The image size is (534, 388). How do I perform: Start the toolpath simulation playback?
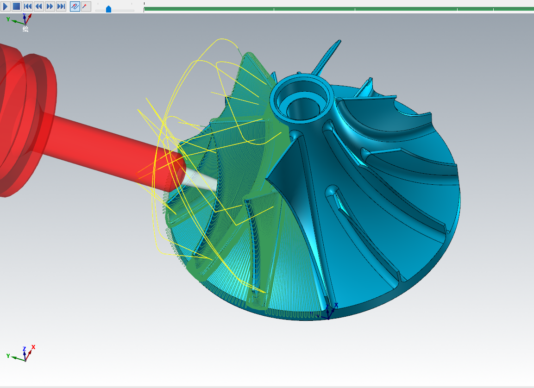point(6,6)
